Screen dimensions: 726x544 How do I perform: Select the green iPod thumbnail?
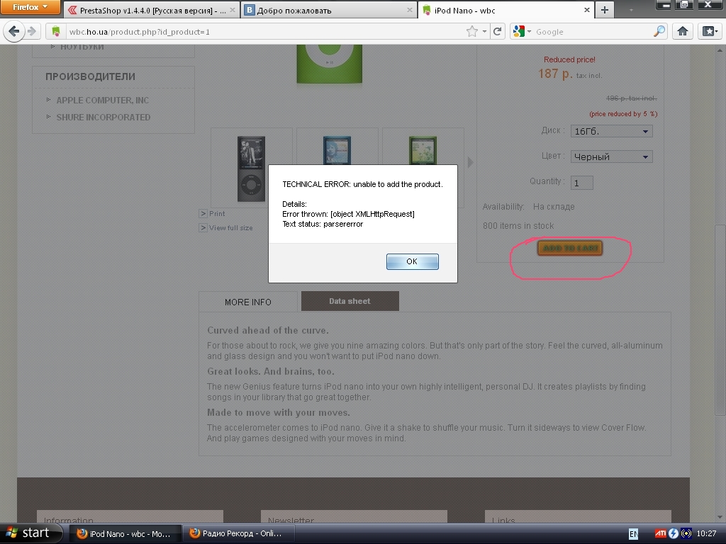click(423, 151)
